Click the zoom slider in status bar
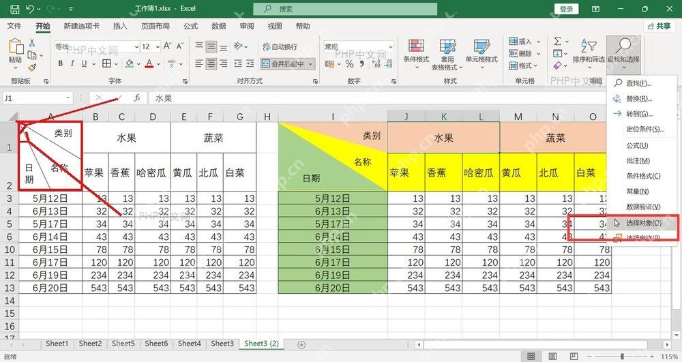The height and width of the screenshot is (362, 682). pyautogui.click(x=622, y=357)
